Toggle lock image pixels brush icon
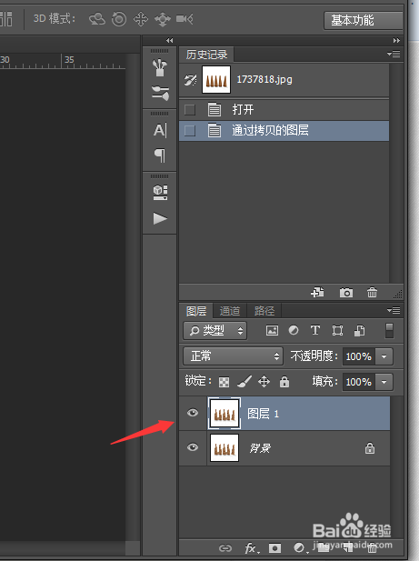The width and height of the screenshot is (419, 561). pyautogui.click(x=244, y=381)
